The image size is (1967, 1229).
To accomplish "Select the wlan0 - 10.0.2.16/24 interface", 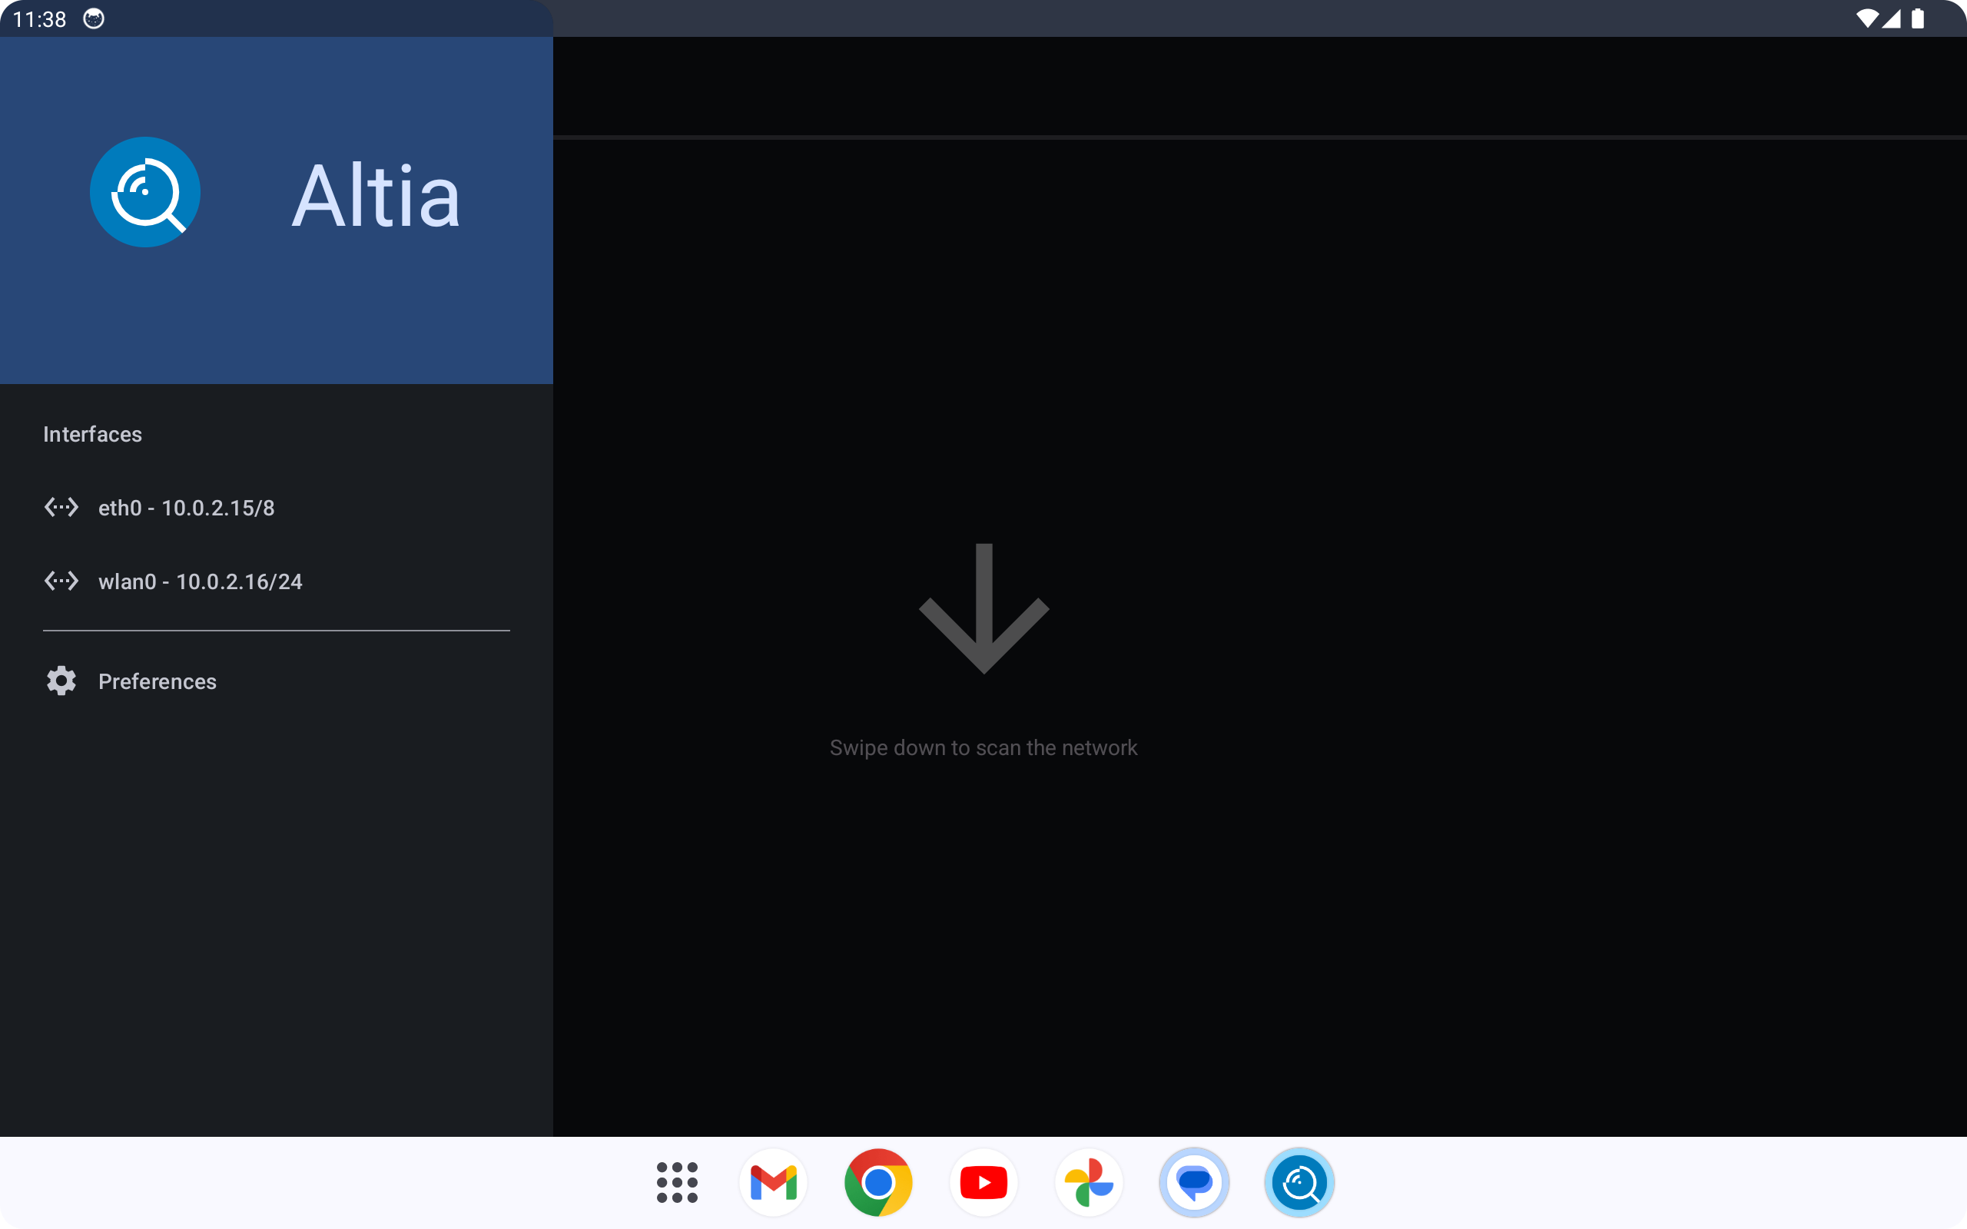I will click(200, 582).
